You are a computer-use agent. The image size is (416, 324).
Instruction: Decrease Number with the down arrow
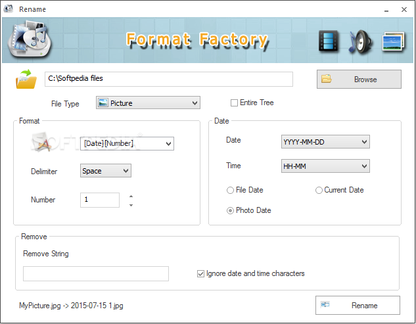(131, 205)
